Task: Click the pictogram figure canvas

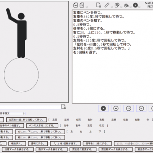Action: click(34, 52)
